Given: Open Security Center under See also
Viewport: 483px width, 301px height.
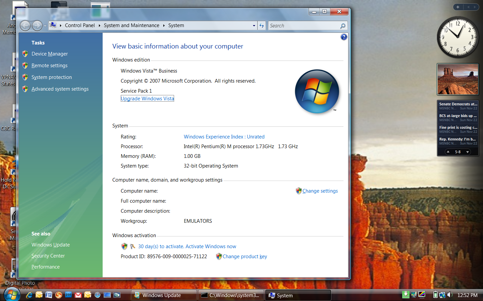Looking at the screenshot, I should (x=48, y=256).
